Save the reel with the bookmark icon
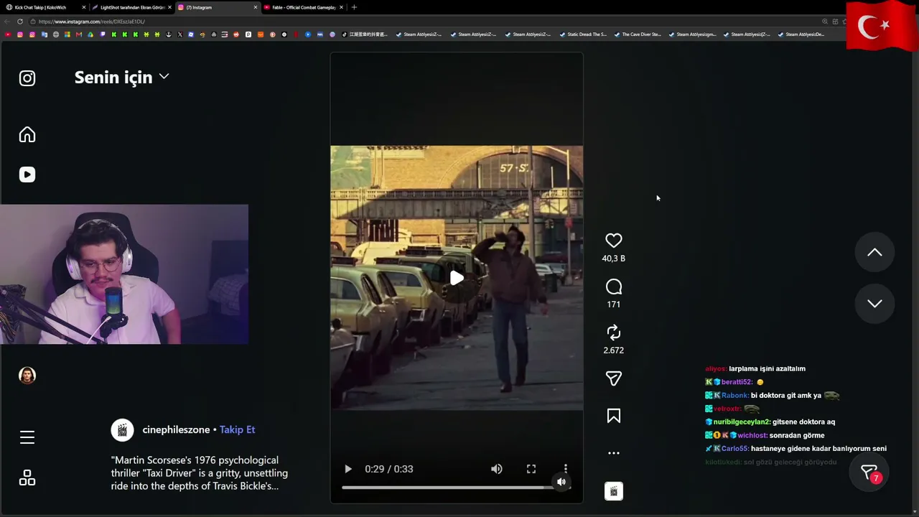The image size is (919, 517). click(614, 416)
